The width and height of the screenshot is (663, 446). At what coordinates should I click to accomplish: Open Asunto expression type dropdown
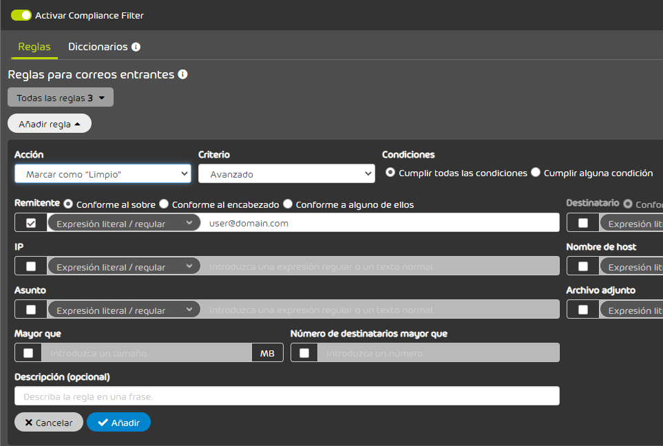pos(124,310)
